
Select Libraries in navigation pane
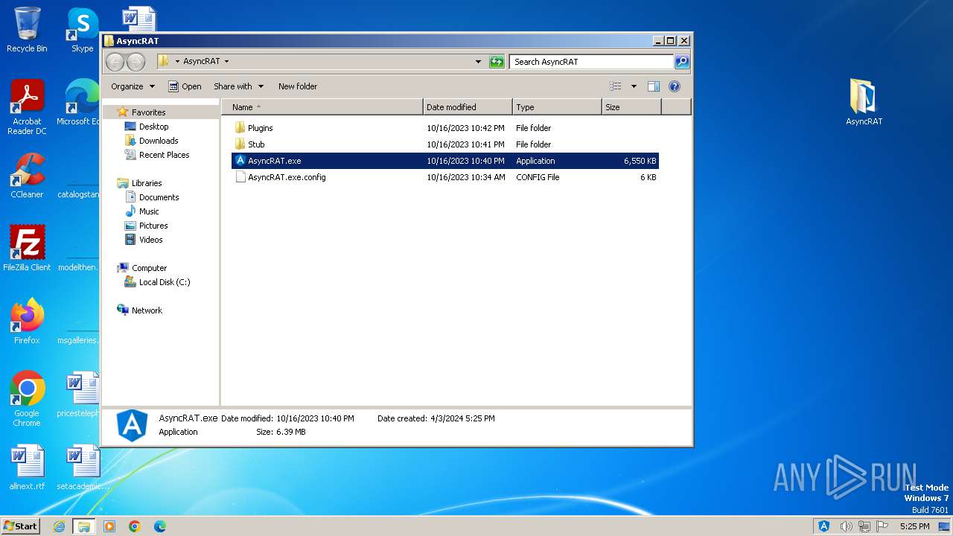tap(147, 183)
